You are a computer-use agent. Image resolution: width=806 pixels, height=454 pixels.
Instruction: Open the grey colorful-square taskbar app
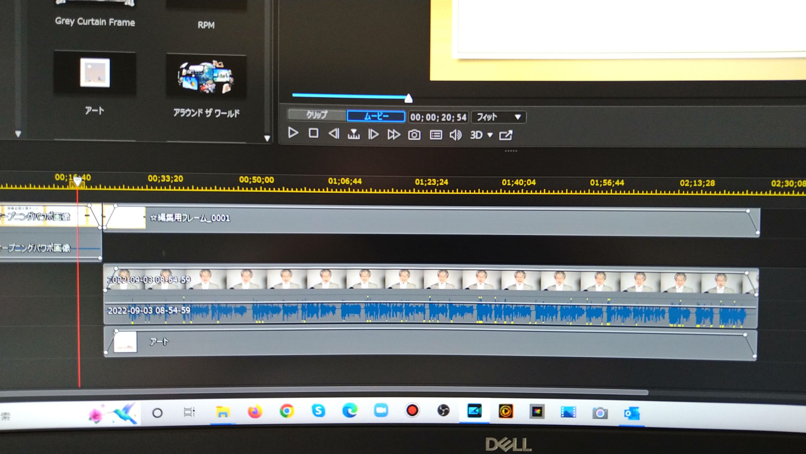pyautogui.click(x=537, y=412)
